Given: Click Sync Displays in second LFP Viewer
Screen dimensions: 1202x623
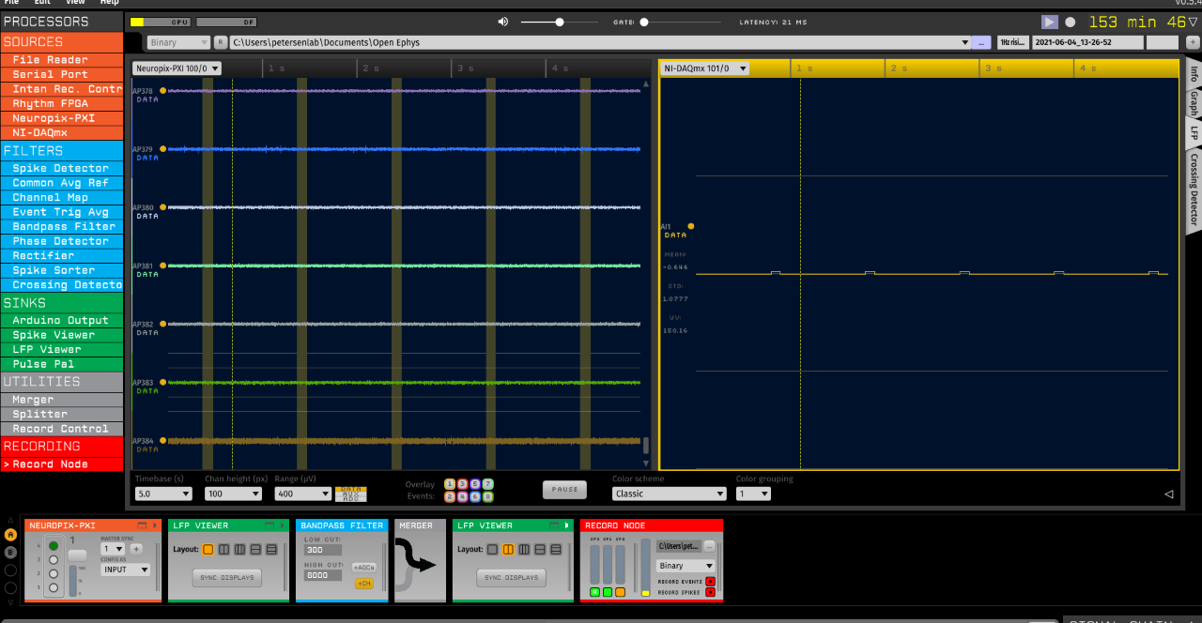Looking at the screenshot, I should click(x=510, y=578).
